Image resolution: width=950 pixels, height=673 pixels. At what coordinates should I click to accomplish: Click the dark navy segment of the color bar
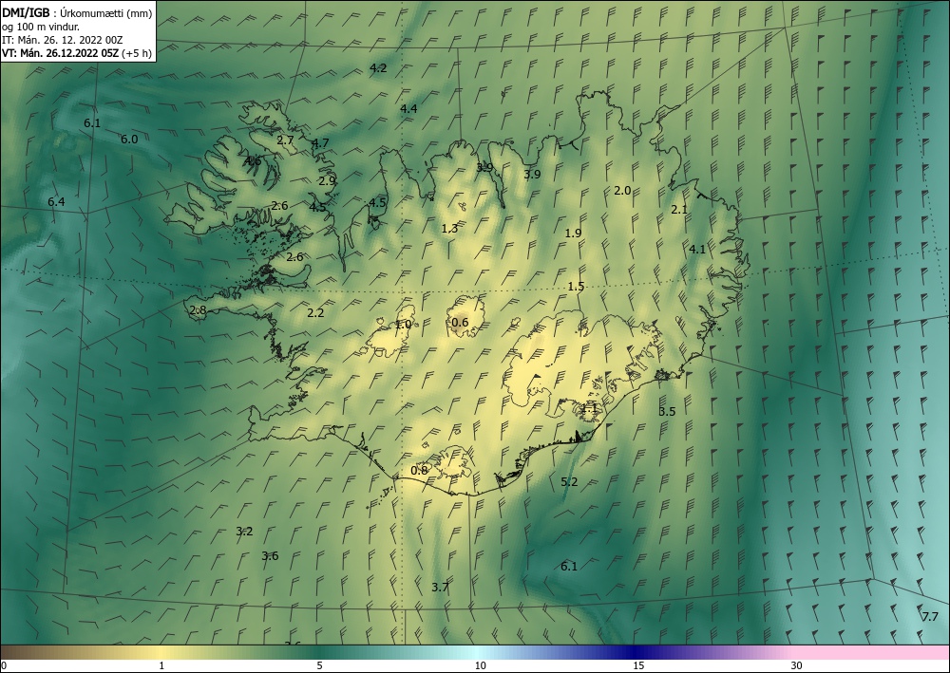(636, 652)
